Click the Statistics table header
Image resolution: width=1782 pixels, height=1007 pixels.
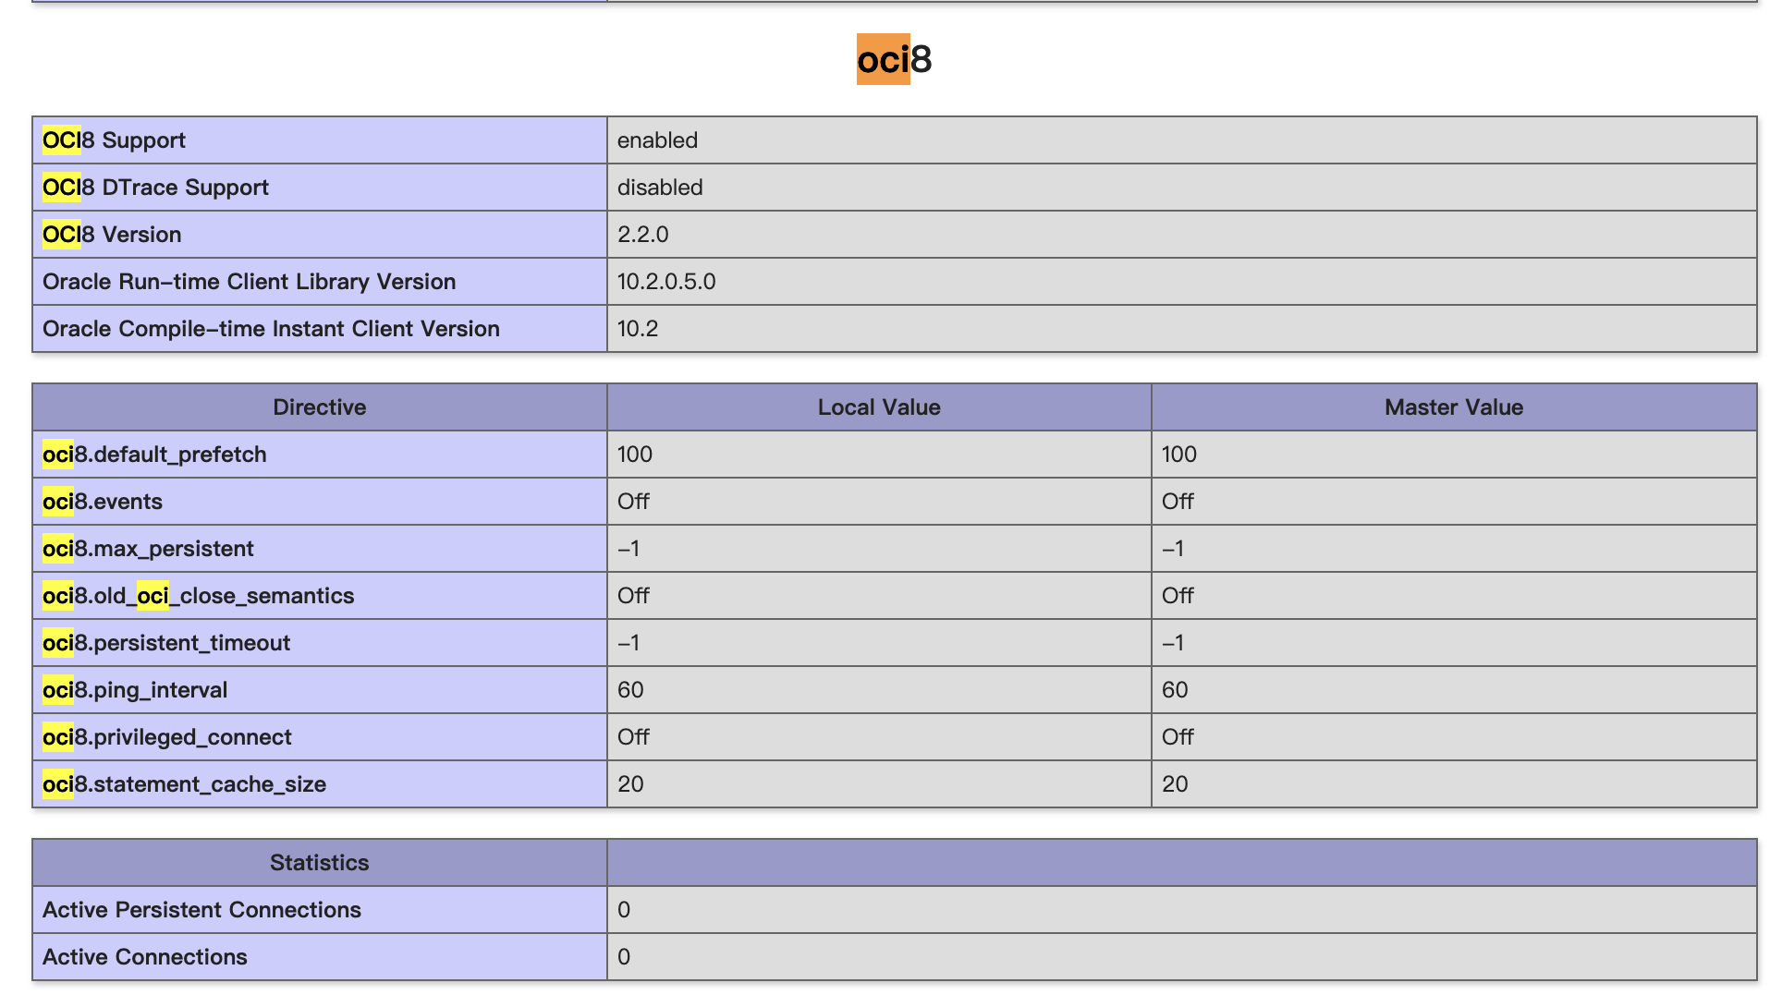(319, 863)
